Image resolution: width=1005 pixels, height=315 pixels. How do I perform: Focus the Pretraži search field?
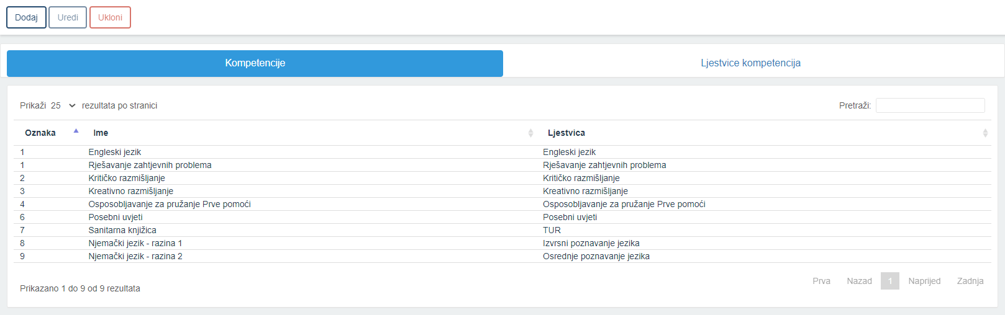930,105
